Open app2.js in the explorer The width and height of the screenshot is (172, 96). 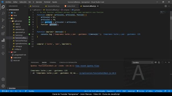18,27
